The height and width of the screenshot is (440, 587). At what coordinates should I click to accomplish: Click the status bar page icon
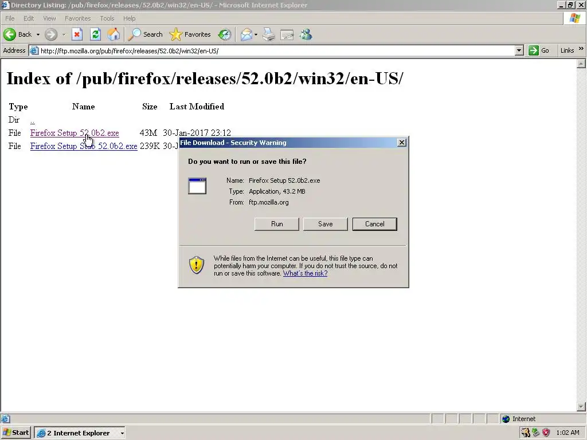coord(5,419)
